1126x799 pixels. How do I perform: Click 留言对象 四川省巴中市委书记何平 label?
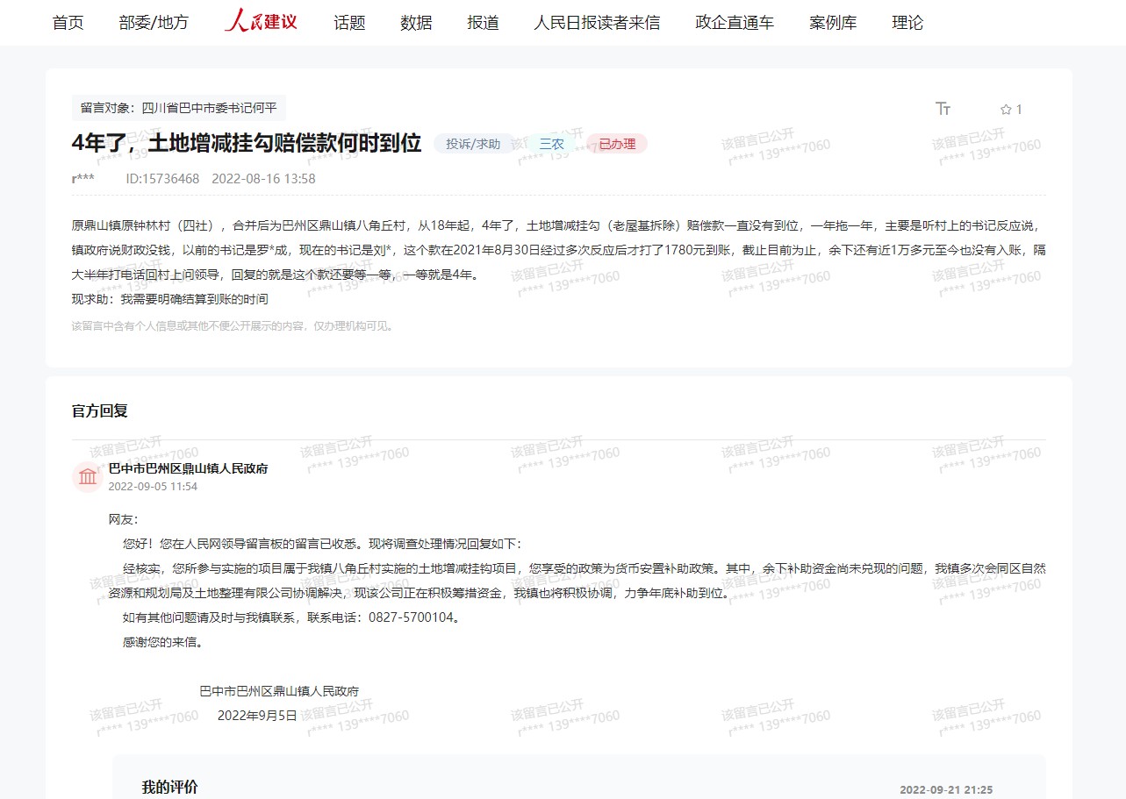[178, 108]
